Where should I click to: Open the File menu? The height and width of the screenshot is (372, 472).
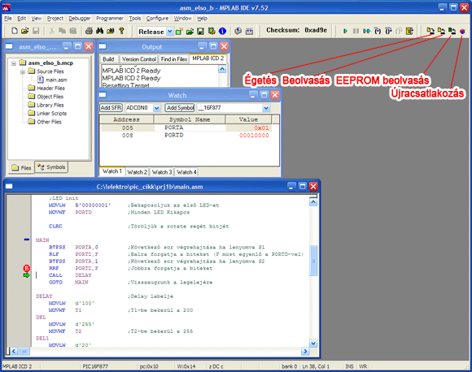coord(8,19)
